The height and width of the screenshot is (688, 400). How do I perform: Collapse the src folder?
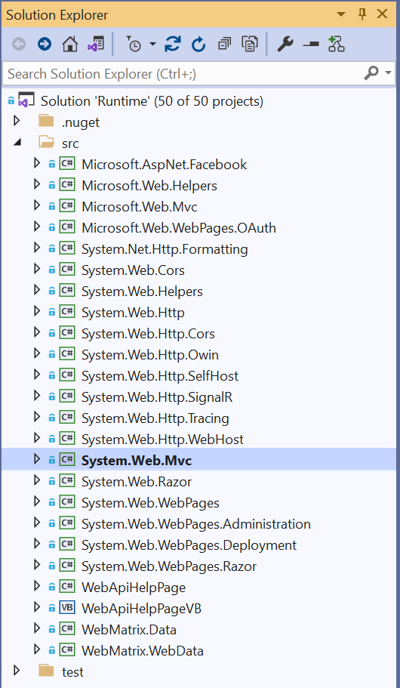17,143
